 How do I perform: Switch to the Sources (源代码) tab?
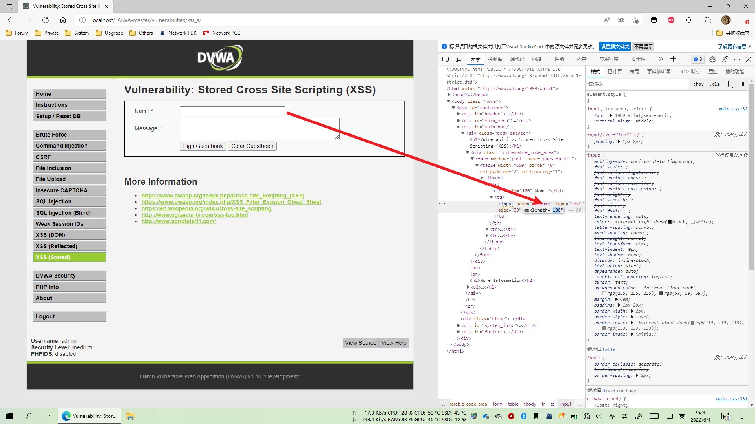[517, 59]
